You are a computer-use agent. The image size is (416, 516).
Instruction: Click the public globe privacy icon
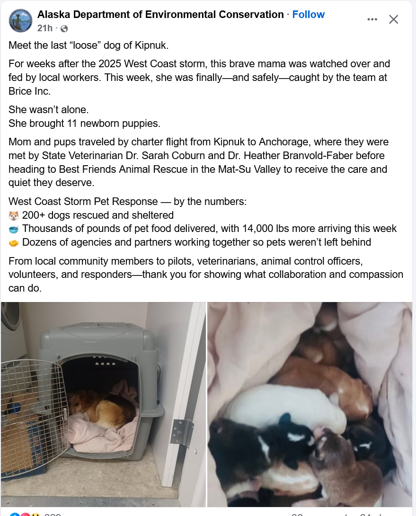coord(64,29)
